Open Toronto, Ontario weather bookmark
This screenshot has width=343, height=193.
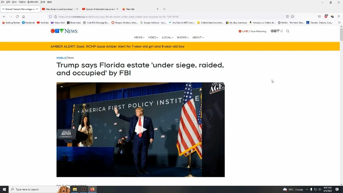320,23
